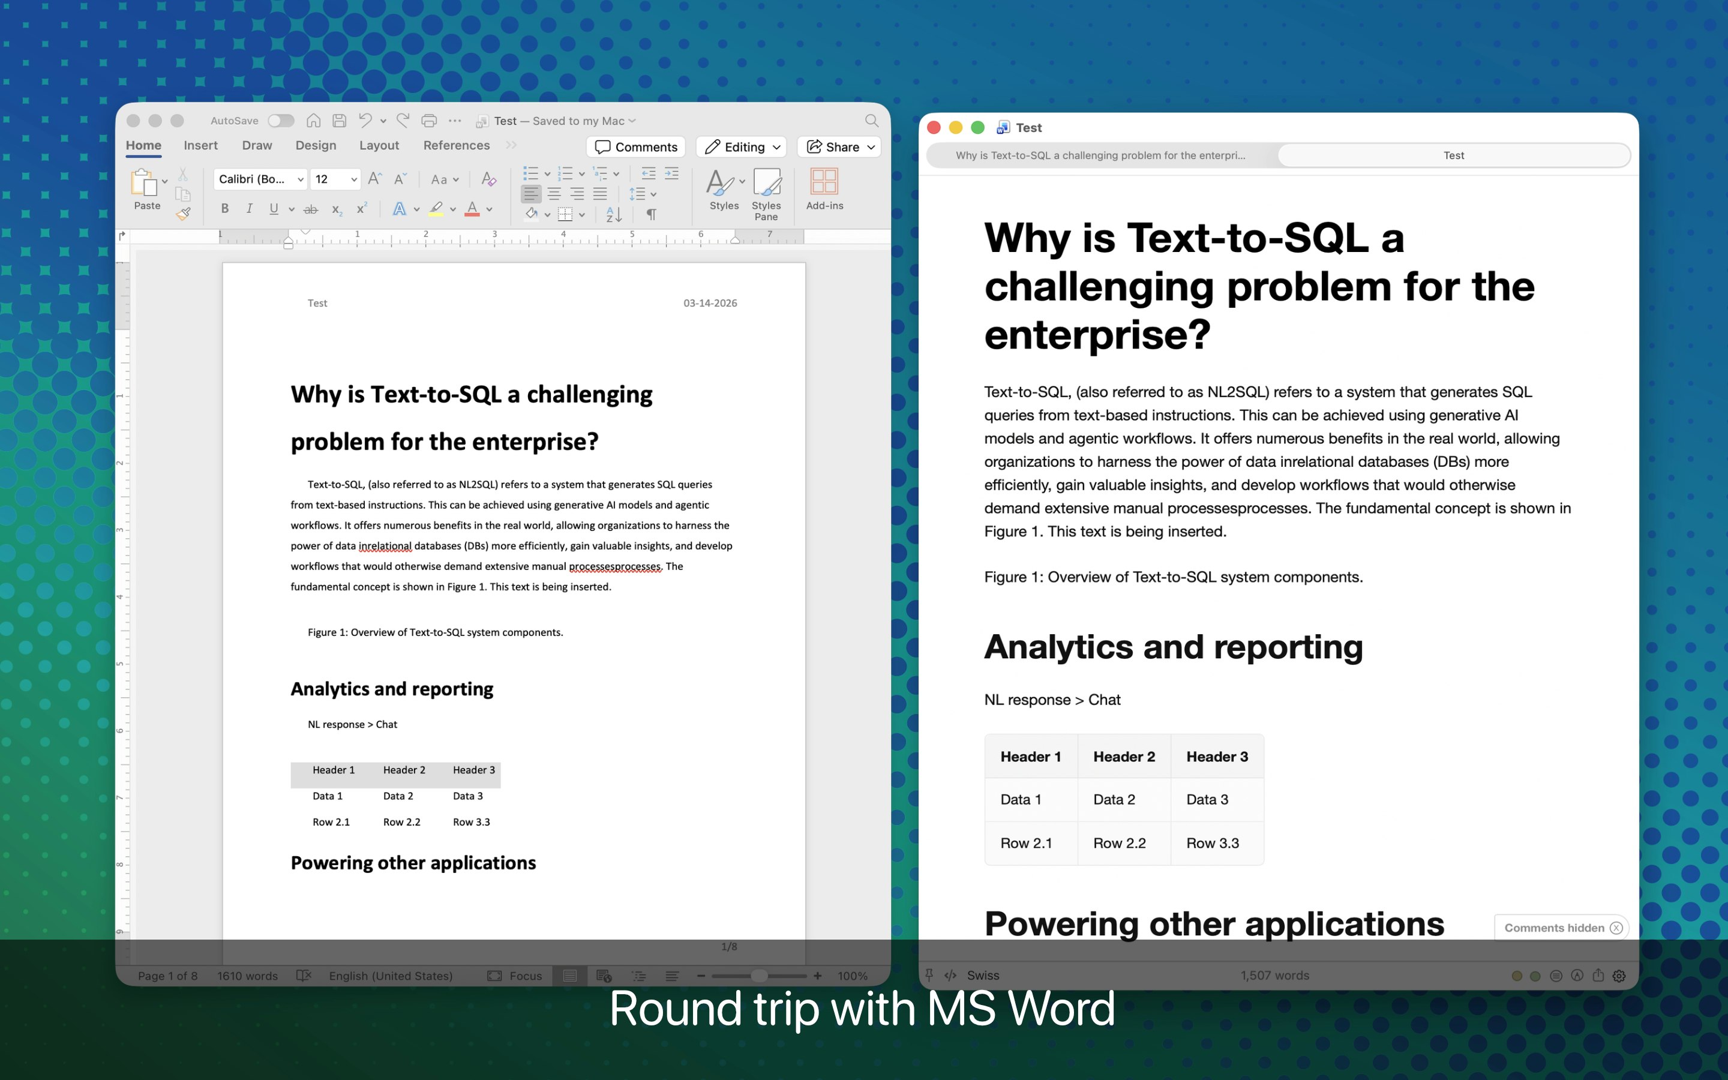Justify the paragraph text
The width and height of the screenshot is (1728, 1080).
click(x=601, y=194)
